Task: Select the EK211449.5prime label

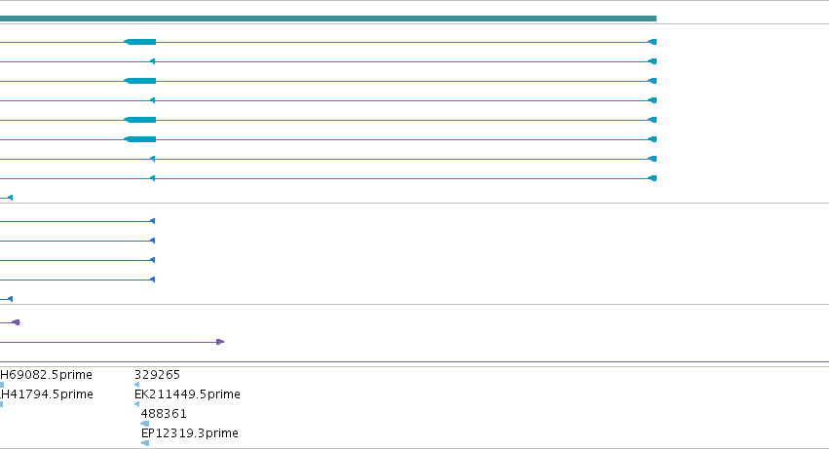Action: [187, 394]
